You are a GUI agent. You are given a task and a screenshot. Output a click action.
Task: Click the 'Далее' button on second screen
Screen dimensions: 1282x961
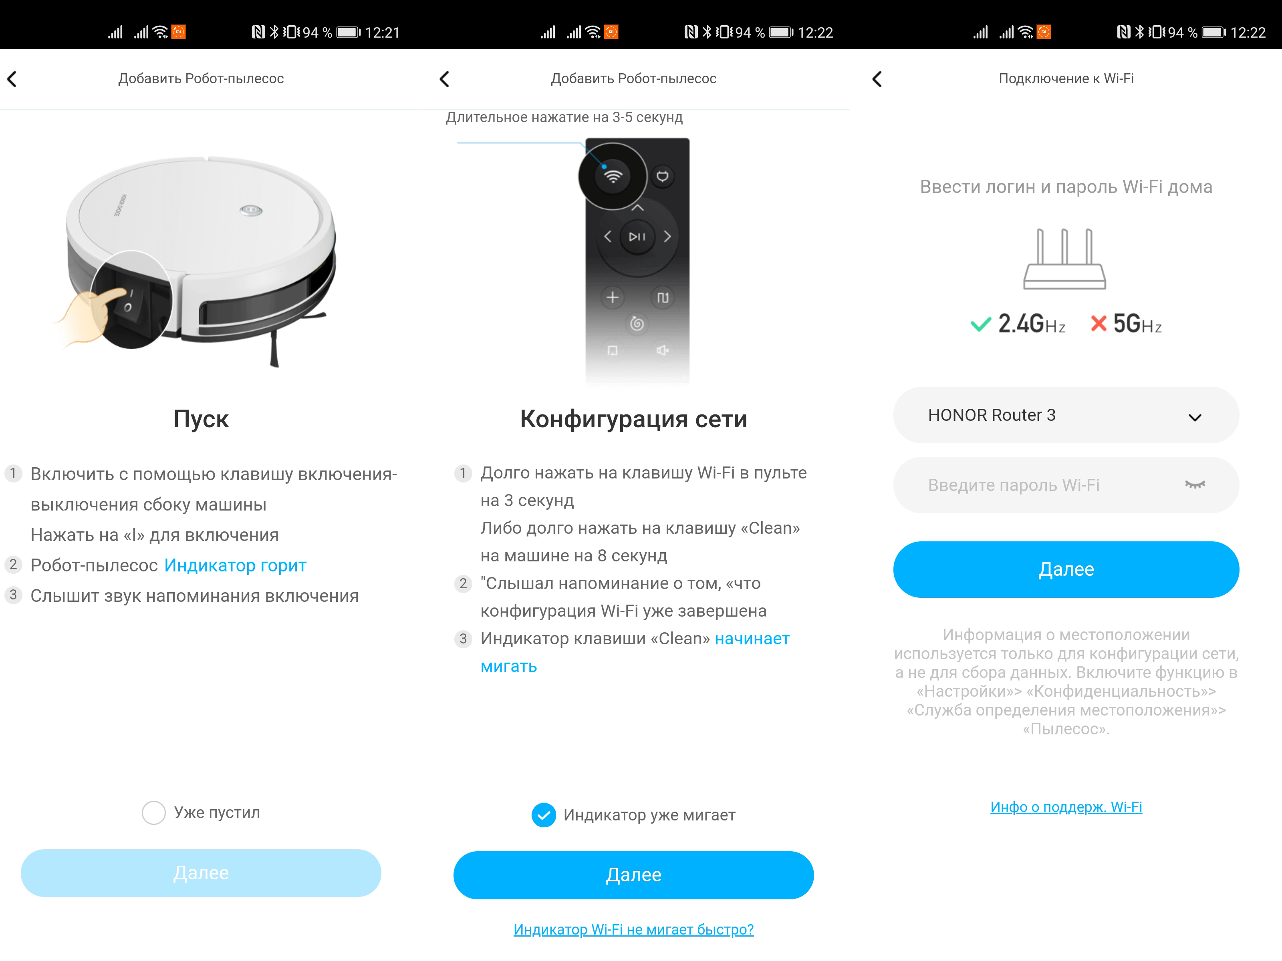click(x=634, y=874)
